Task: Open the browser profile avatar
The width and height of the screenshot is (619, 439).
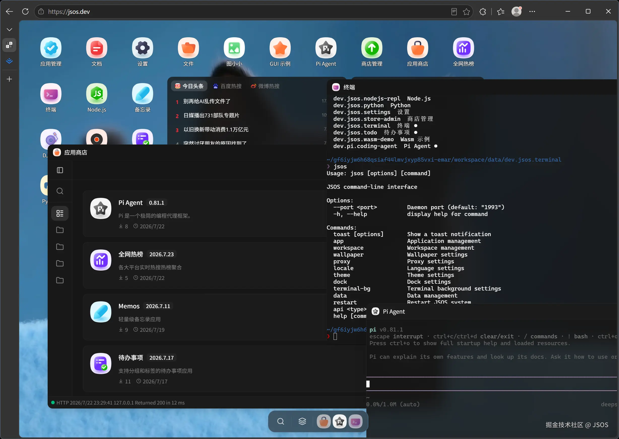Action: (516, 12)
